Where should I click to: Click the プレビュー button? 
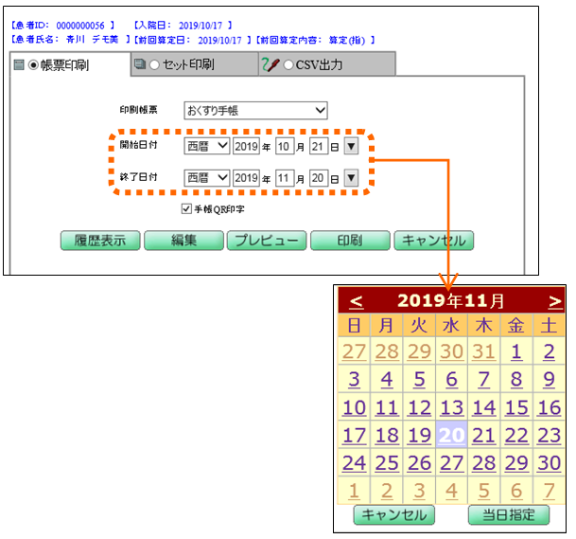[x=267, y=241]
